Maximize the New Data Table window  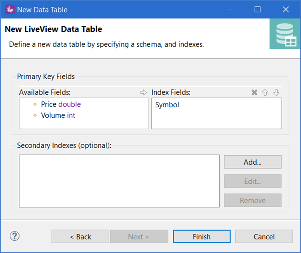(x=257, y=9)
